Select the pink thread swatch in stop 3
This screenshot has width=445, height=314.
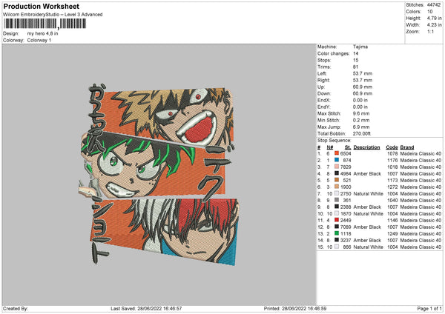pyautogui.click(x=337, y=167)
